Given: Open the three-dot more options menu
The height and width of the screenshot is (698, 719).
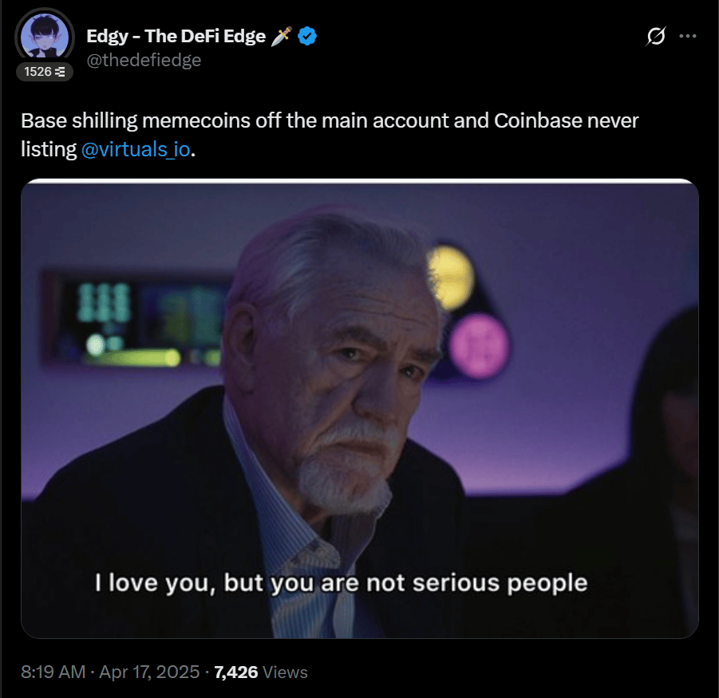Looking at the screenshot, I should coord(687,37).
